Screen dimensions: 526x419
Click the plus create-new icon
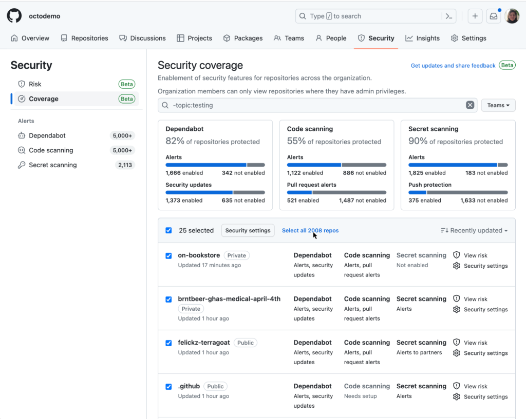(475, 16)
